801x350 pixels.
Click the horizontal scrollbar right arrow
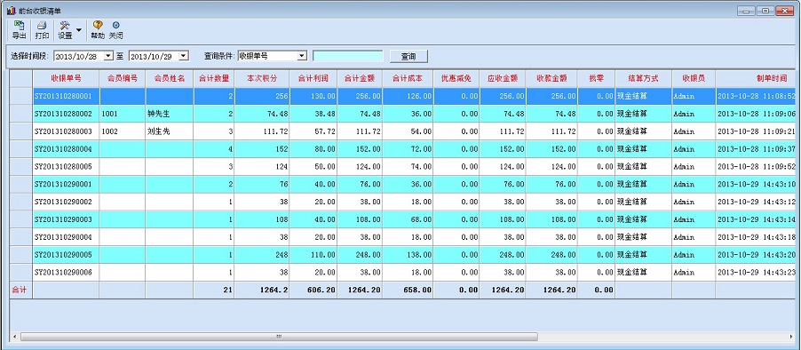(792, 337)
